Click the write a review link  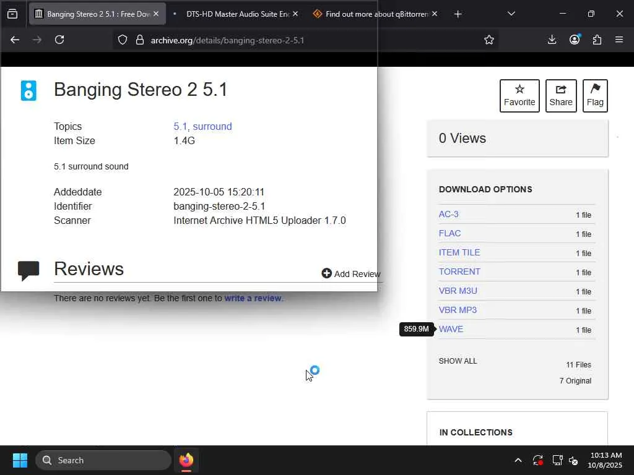pos(253,298)
